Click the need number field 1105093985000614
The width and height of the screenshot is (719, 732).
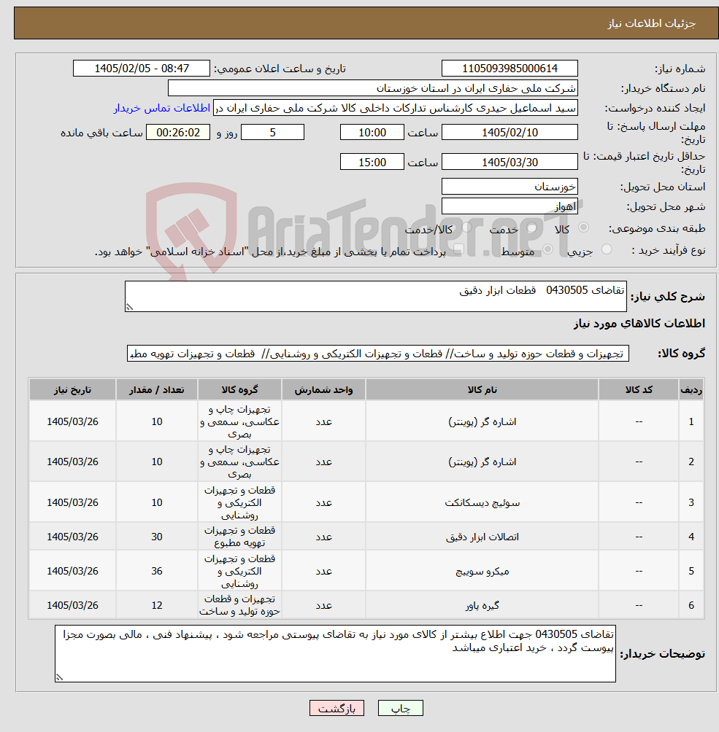pyautogui.click(x=510, y=69)
